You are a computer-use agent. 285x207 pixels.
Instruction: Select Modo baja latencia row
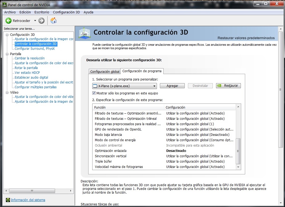click(x=164, y=135)
